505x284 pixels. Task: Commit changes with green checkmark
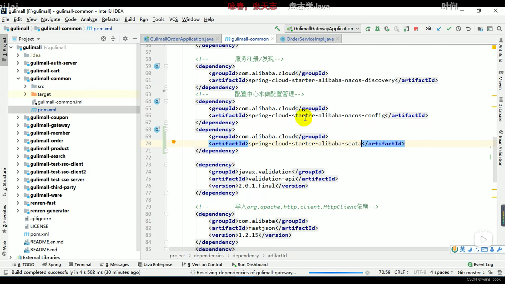tap(449, 29)
